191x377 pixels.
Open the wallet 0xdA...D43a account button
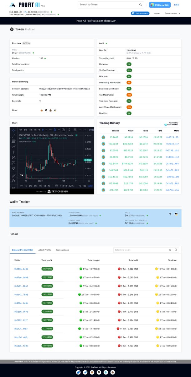[x=160, y=5]
